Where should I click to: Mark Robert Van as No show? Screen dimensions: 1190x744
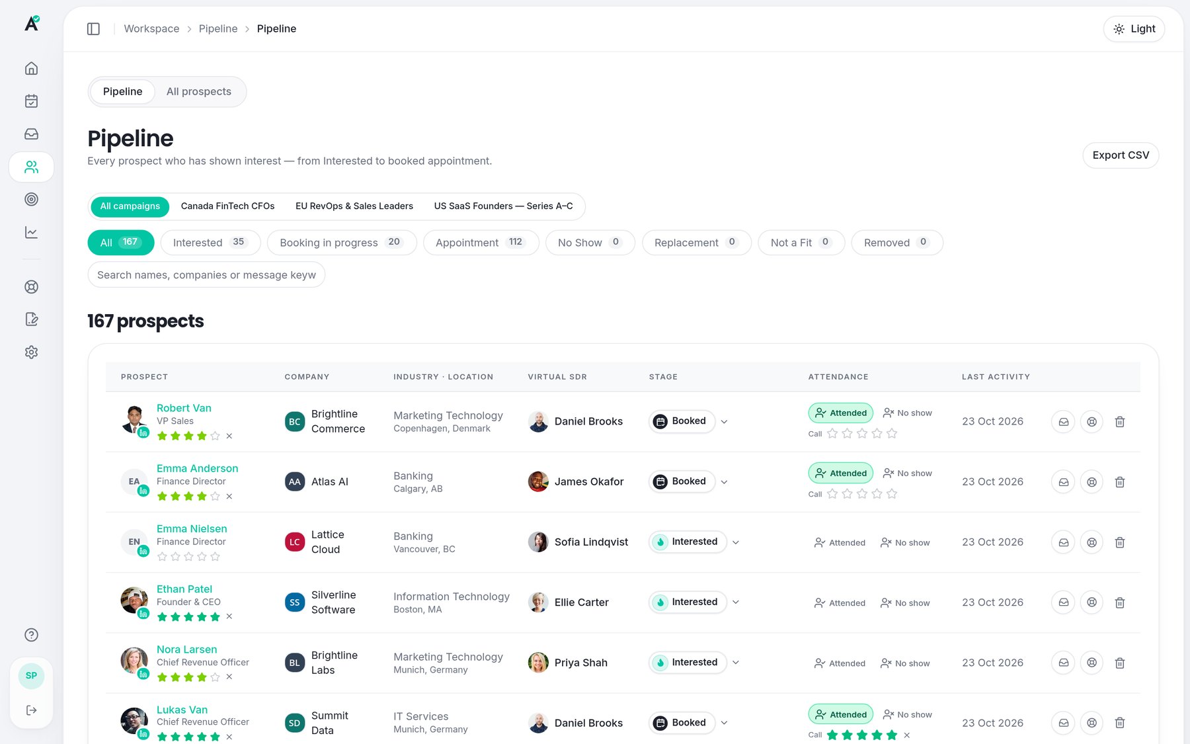click(907, 413)
